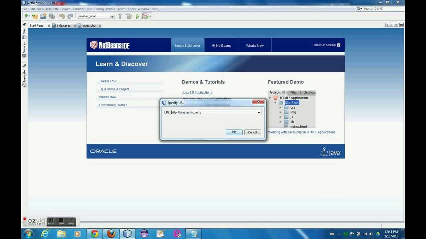Close the Specify URL dialog
The height and width of the screenshot is (239, 426).
258,102
